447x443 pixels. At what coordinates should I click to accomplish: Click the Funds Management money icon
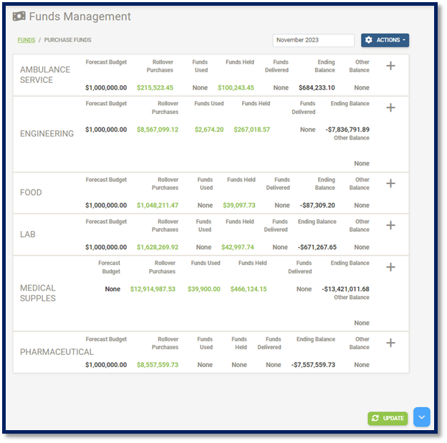pyautogui.click(x=19, y=16)
